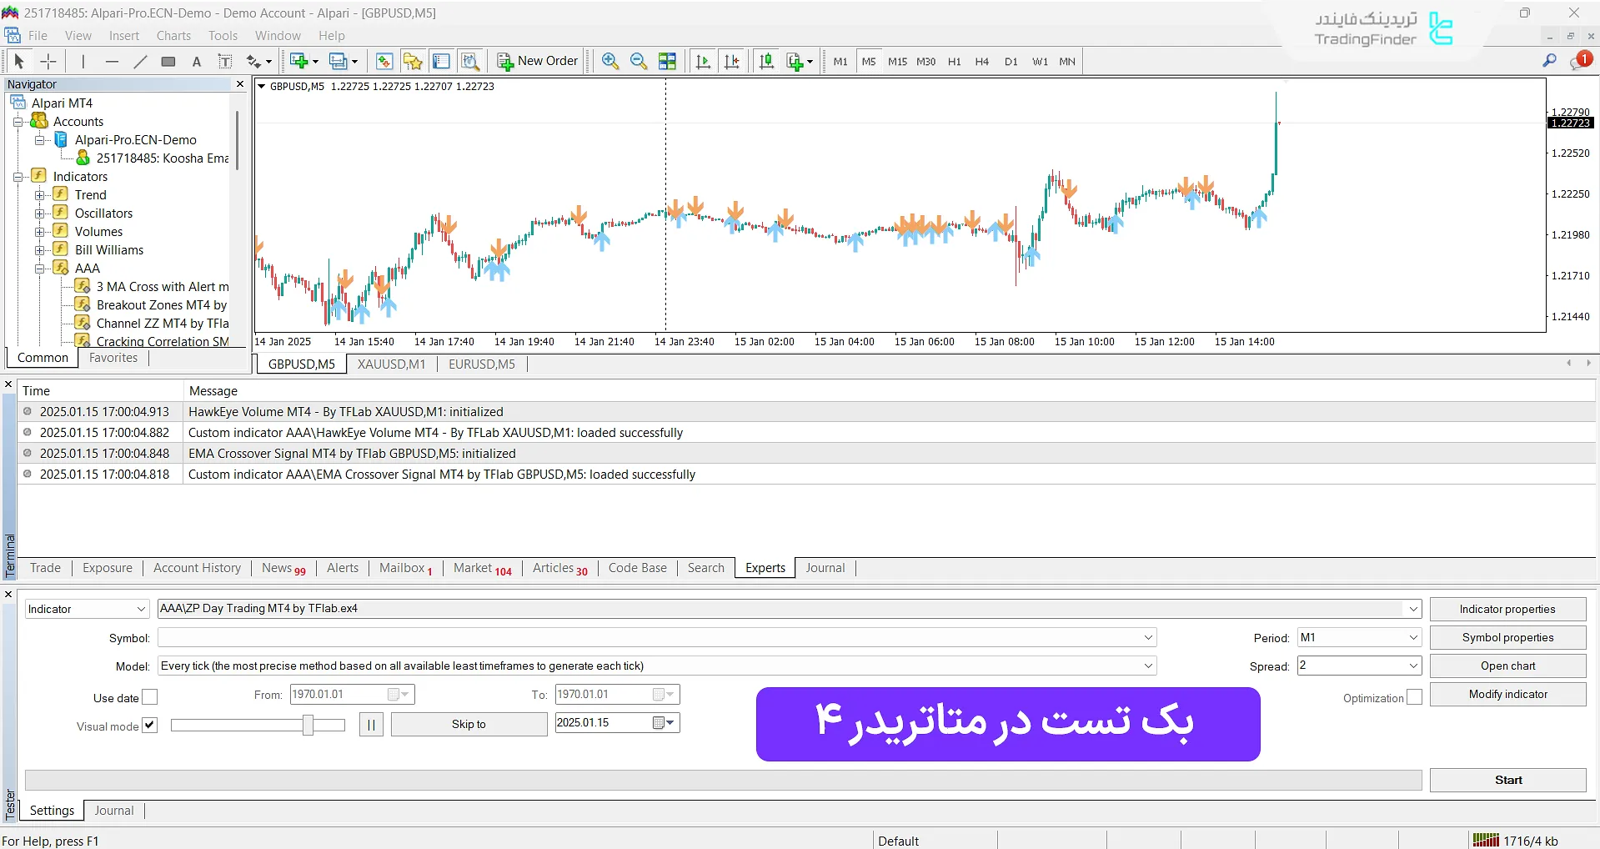Image resolution: width=1600 pixels, height=849 pixels.
Task: Open the Strategy Tester from the toolbar
Action: [470, 61]
